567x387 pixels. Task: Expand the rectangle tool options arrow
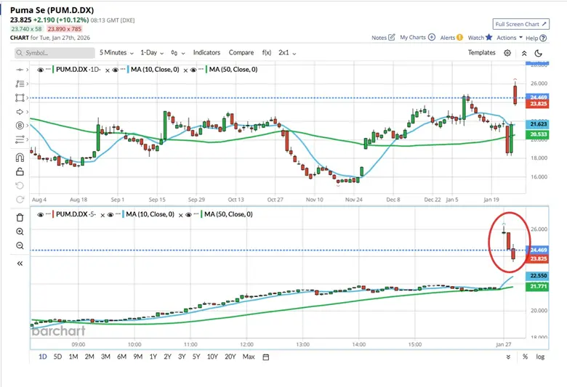click(x=27, y=97)
